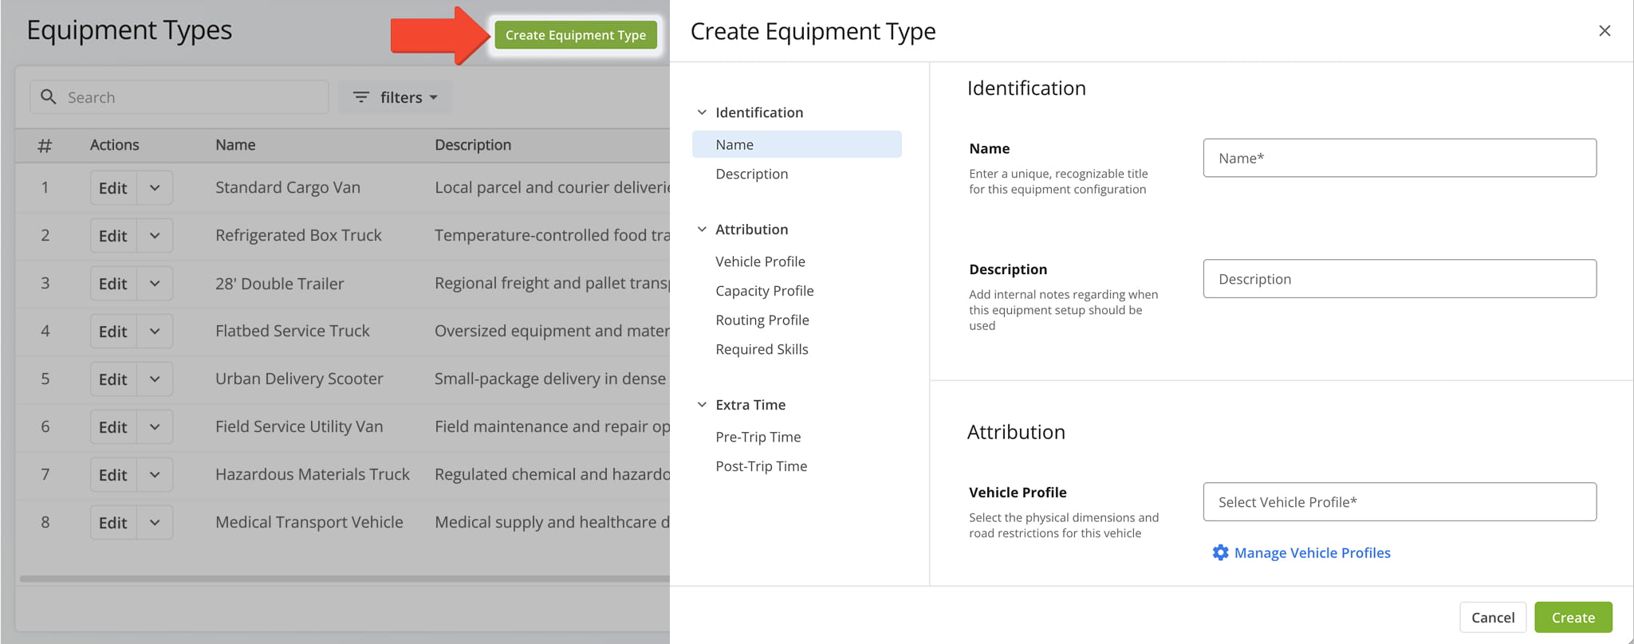Select the 'Hazardous Materials Truck' name cell
The image size is (1634, 644).
coord(313,474)
